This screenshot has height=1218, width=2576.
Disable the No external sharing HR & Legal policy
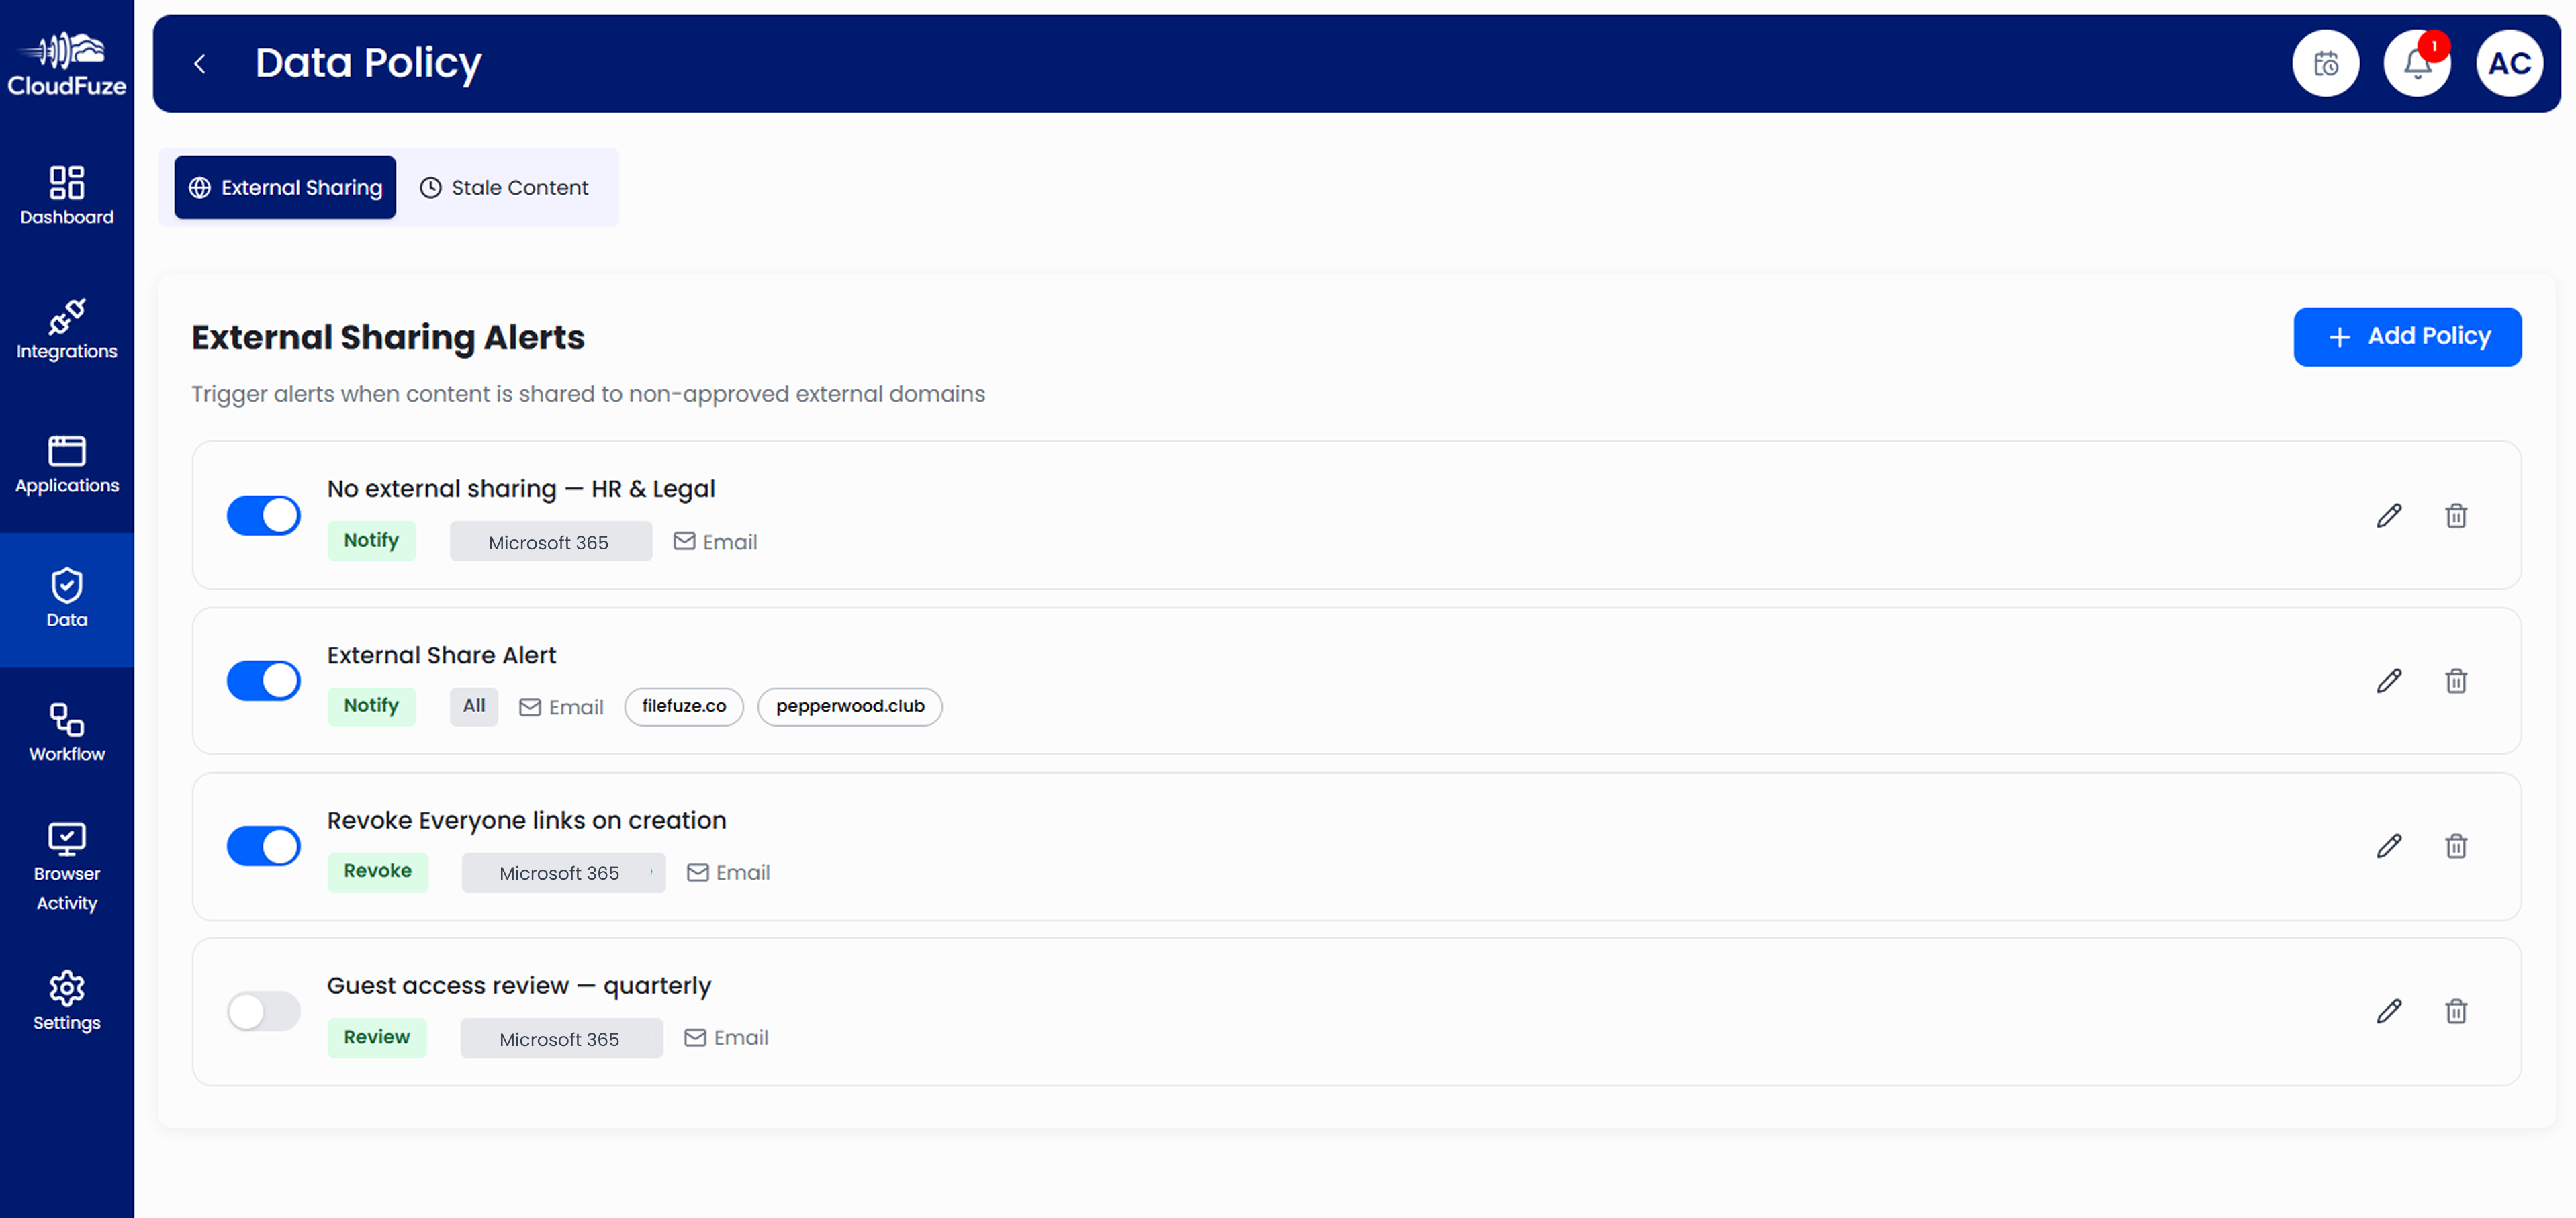pyautogui.click(x=263, y=515)
